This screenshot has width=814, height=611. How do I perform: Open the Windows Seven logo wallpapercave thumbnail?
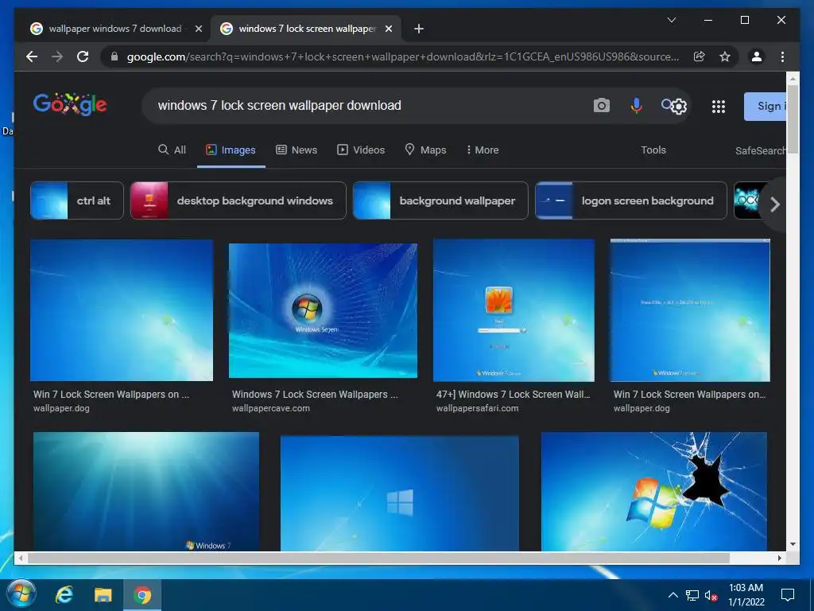(323, 310)
